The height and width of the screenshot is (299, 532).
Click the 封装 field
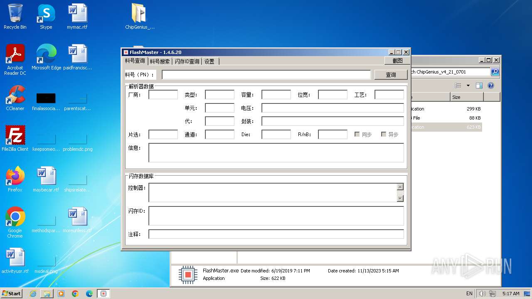[x=332, y=121]
